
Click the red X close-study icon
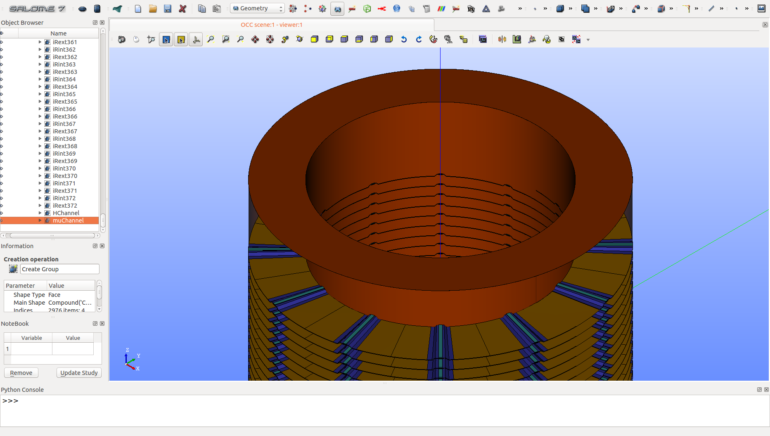coord(182,9)
